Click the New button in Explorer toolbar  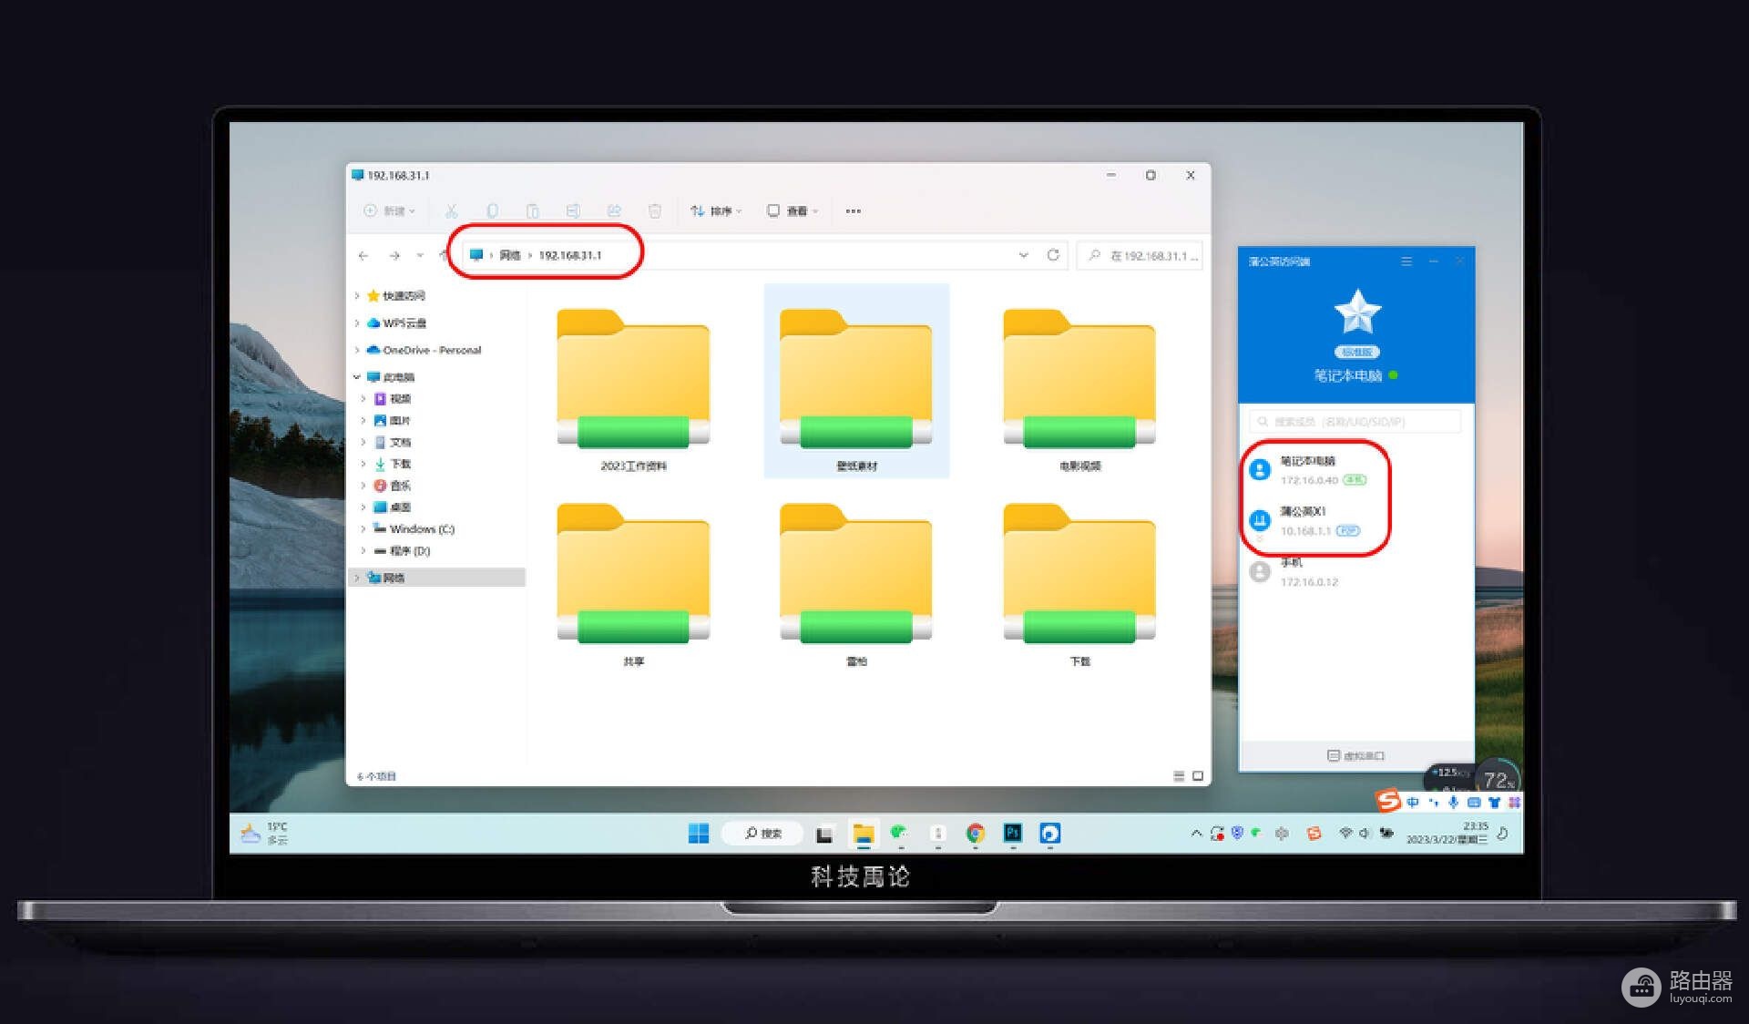click(390, 211)
